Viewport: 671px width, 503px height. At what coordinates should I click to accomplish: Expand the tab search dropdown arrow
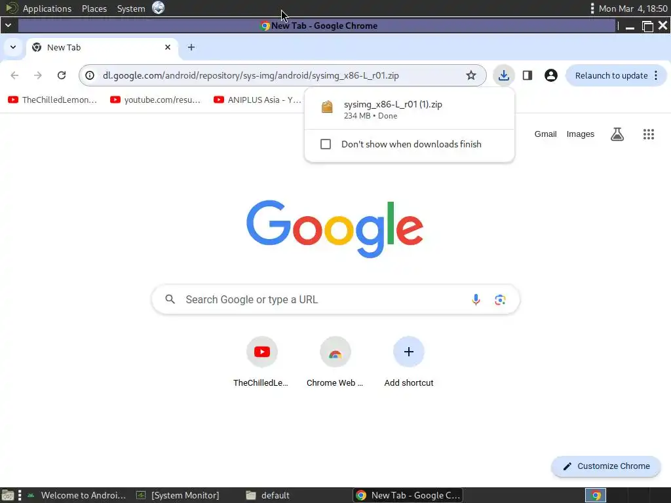point(13,47)
